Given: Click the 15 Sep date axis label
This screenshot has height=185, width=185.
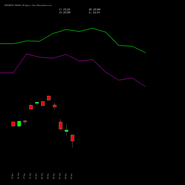Looking at the screenshot, I should (x=12, y=176).
